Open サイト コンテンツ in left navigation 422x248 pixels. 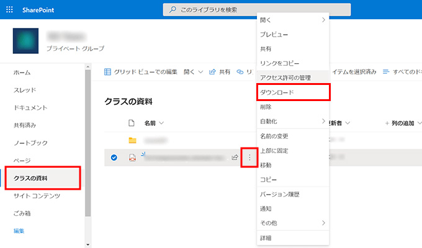(x=37, y=196)
